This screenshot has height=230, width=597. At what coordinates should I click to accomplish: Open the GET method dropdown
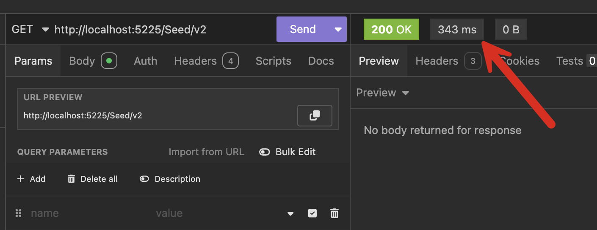tap(30, 30)
